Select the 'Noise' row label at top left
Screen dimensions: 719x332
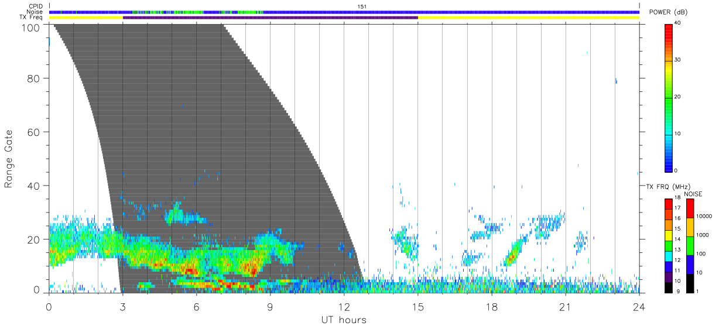(x=35, y=12)
